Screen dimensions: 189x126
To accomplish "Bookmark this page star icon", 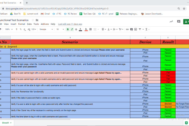I will click(184, 9).
